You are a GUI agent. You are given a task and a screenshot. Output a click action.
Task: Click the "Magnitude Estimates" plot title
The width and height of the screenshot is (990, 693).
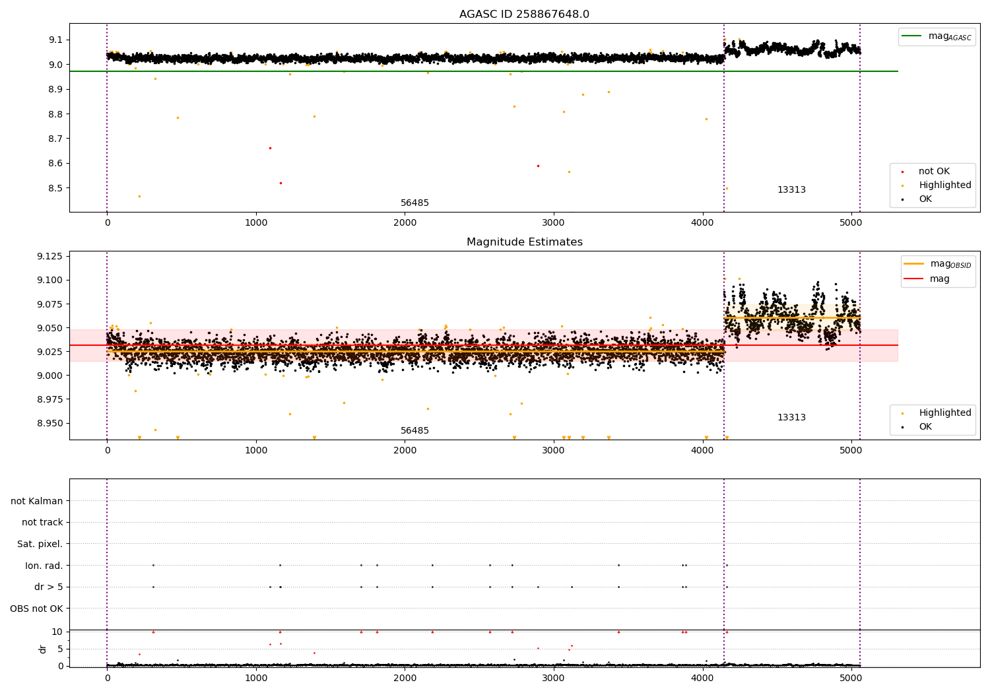coord(524,242)
